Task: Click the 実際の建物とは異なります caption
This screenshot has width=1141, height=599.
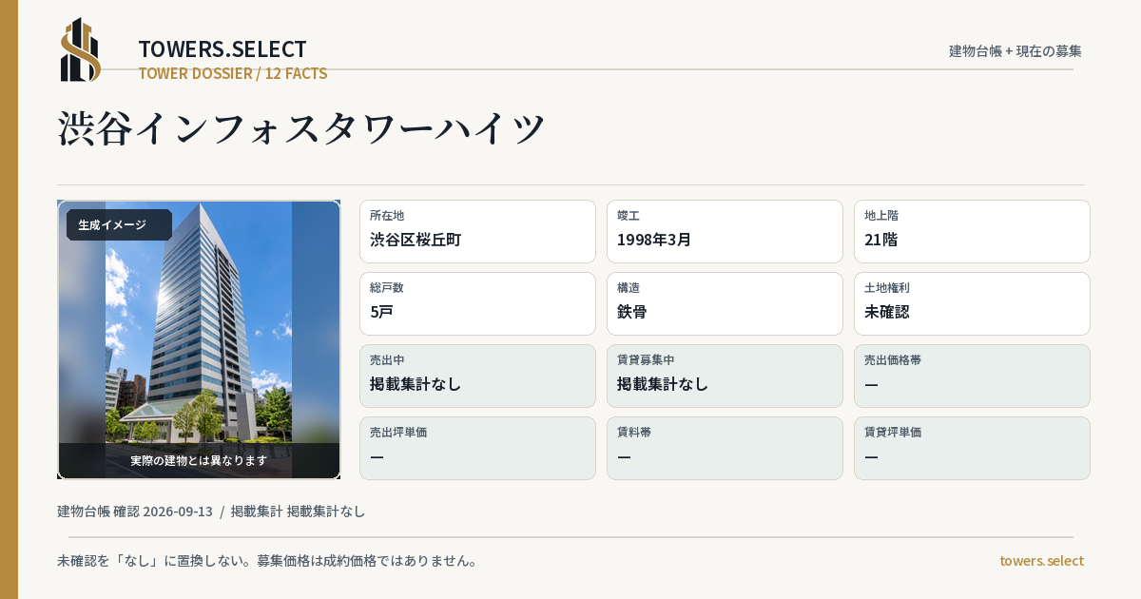Action: 199,460
